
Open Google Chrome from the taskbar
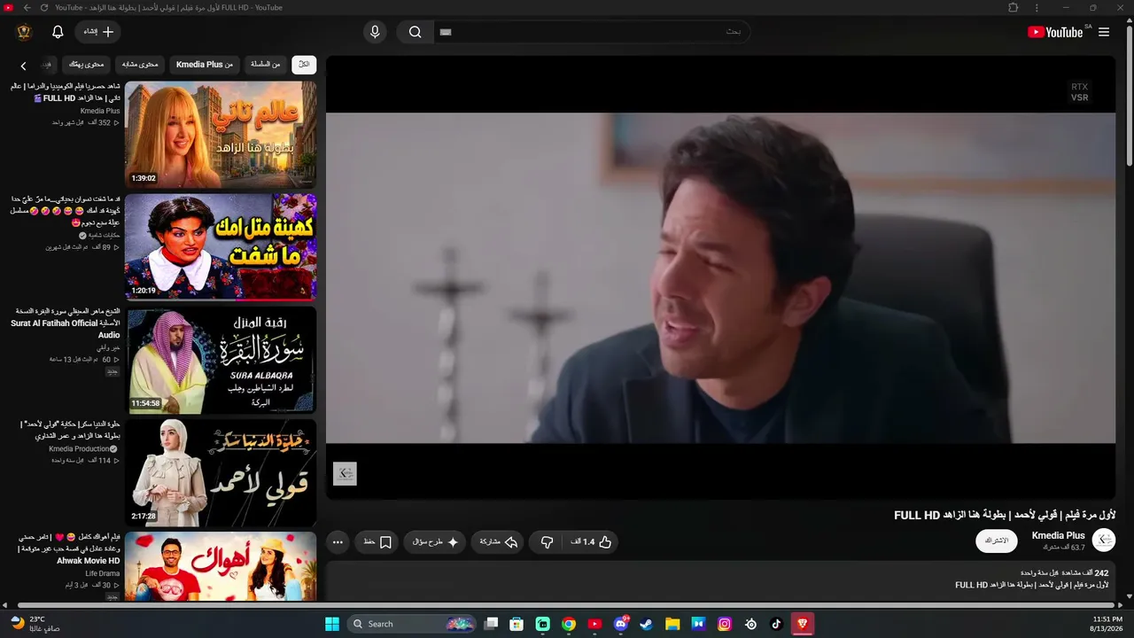569,624
